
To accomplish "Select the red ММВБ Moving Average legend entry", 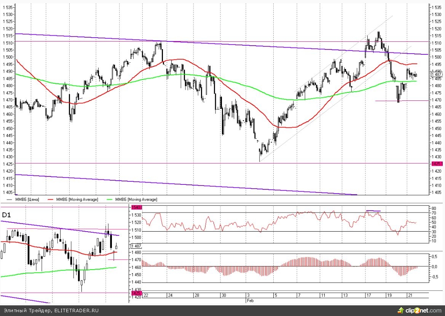I will [76, 199].
